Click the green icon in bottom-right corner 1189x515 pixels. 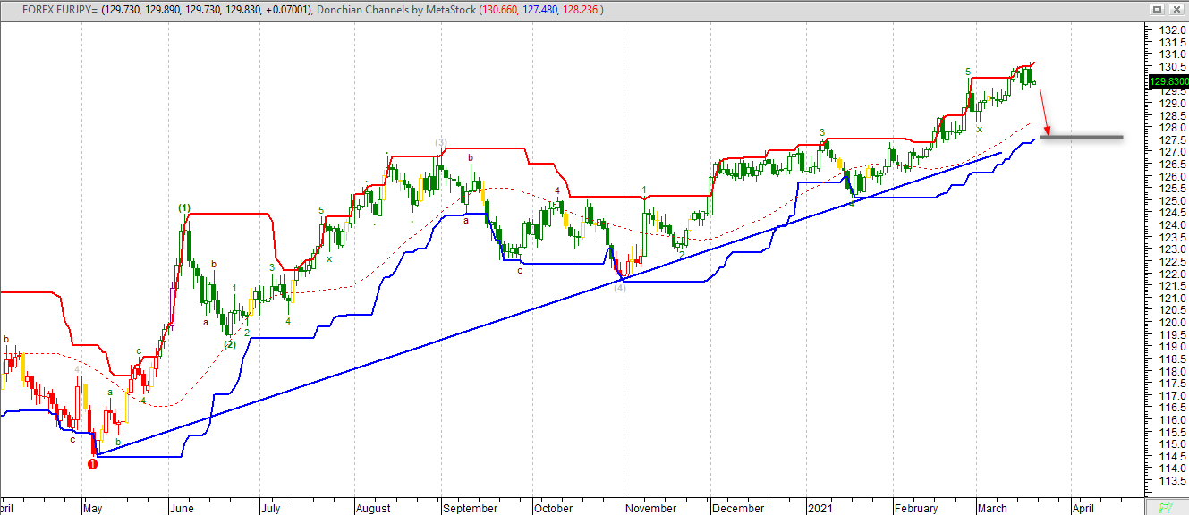1166,507
